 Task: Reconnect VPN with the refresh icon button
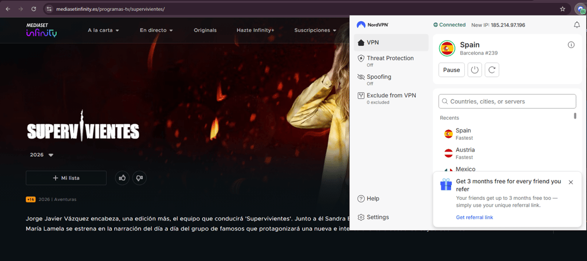pyautogui.click(x=492, y=70)
